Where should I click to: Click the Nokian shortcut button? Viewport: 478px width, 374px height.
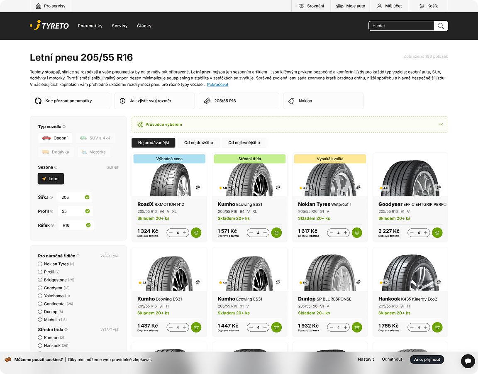click(323, 101)
